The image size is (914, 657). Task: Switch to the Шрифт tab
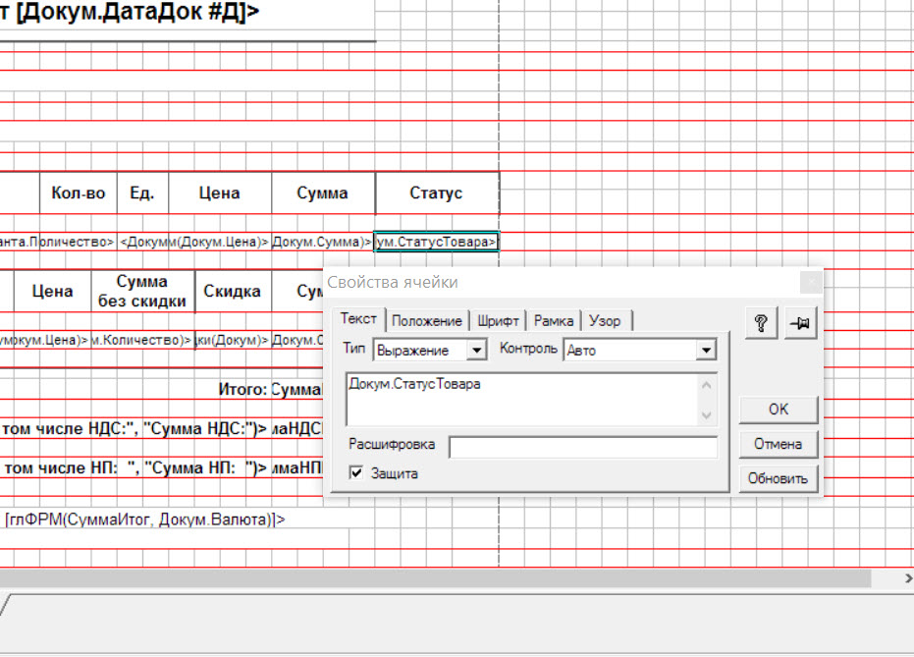tap(498, 320)
